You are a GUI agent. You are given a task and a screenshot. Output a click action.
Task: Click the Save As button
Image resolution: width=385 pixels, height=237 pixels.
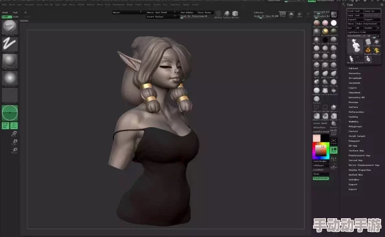coord(372,11)
